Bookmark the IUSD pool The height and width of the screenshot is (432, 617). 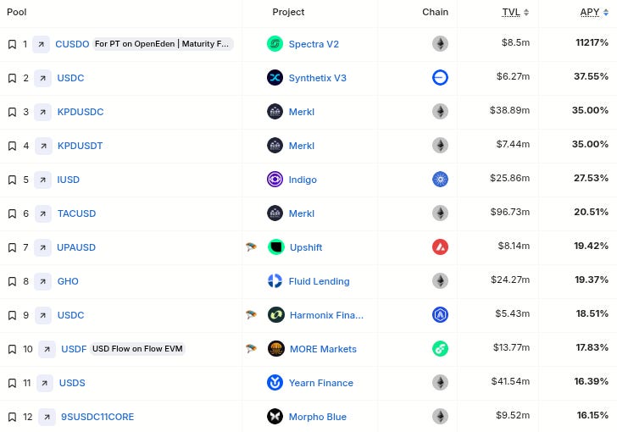point(12,180)
